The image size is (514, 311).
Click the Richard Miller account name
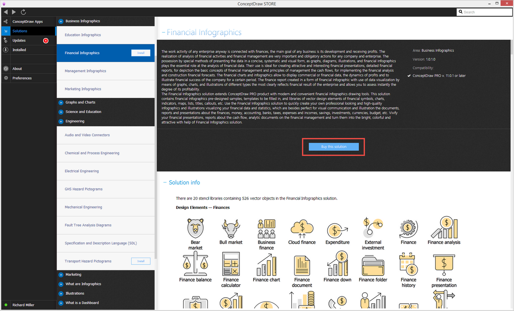(x=24, y=305)
